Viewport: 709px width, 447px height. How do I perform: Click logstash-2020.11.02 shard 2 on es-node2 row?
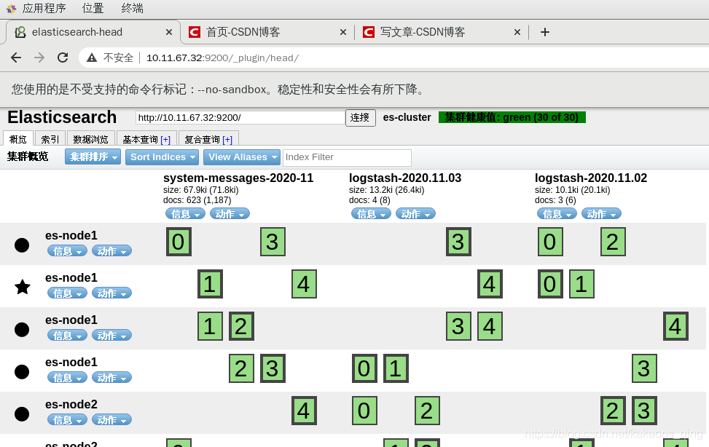click(x=613, y=411)
